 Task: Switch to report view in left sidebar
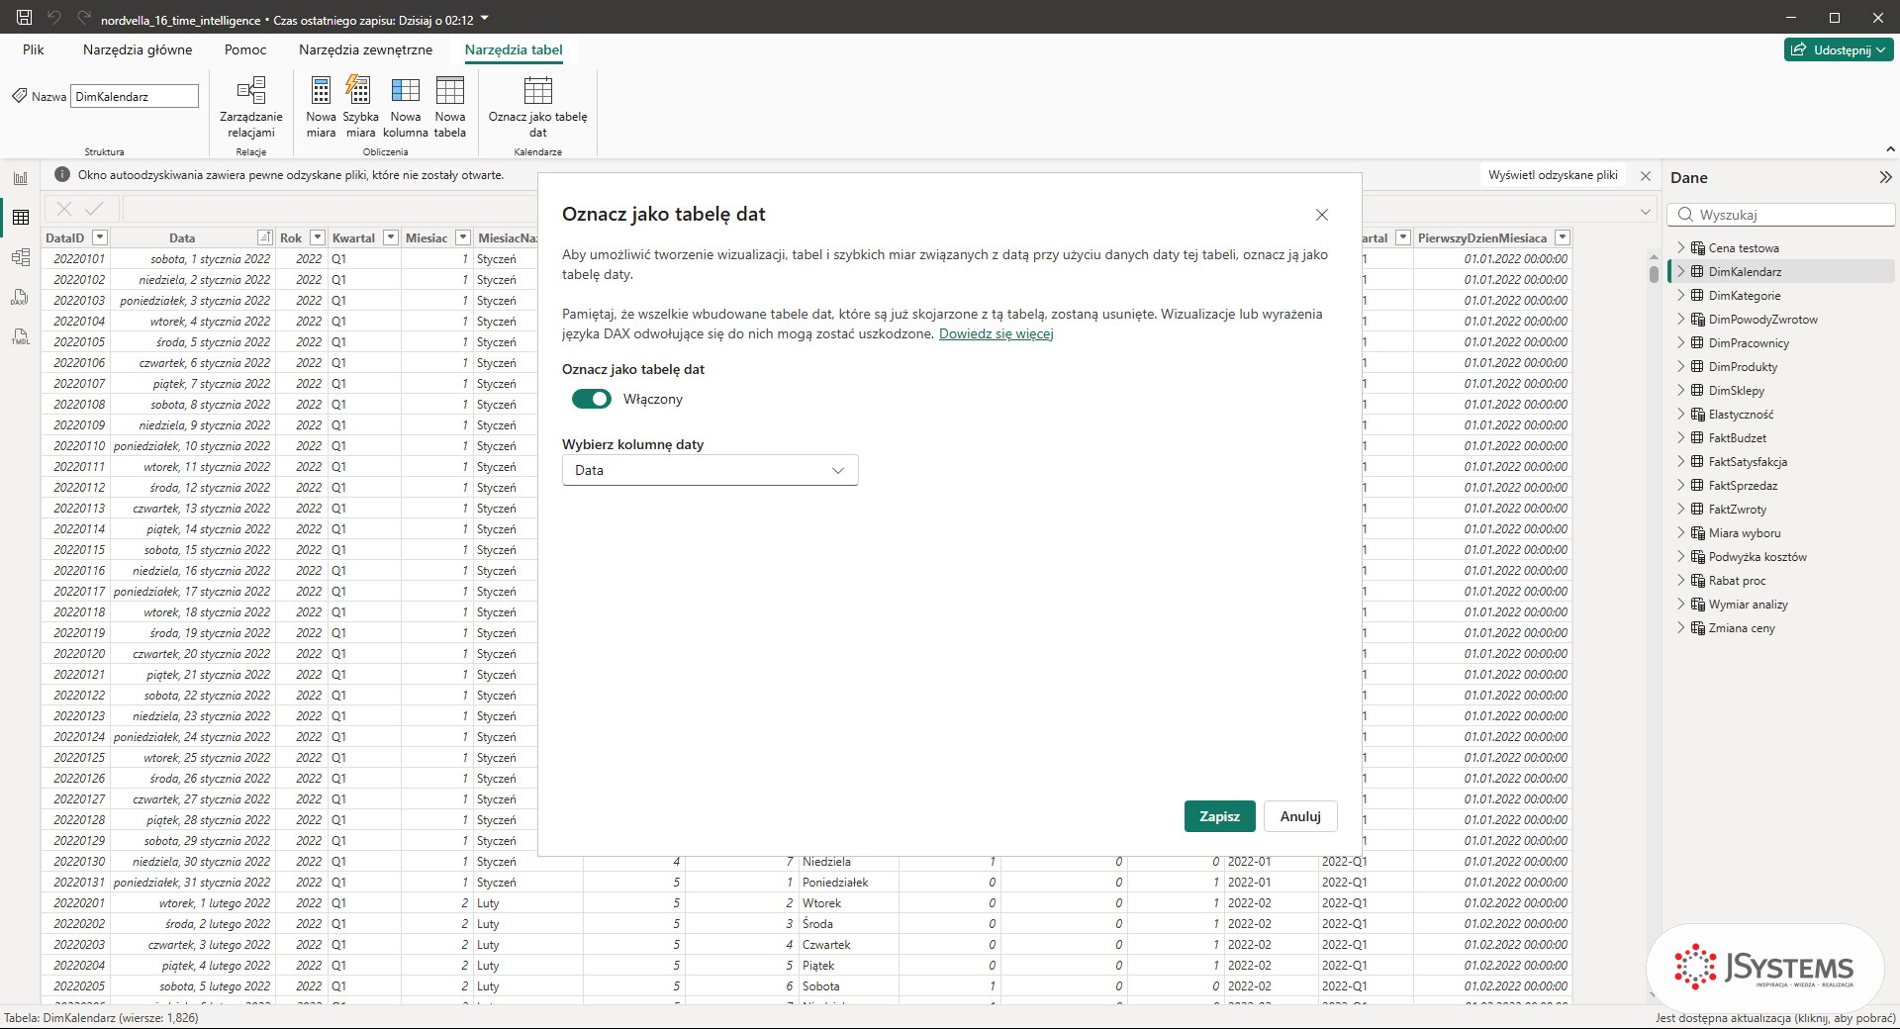click(x=21, y=178)
